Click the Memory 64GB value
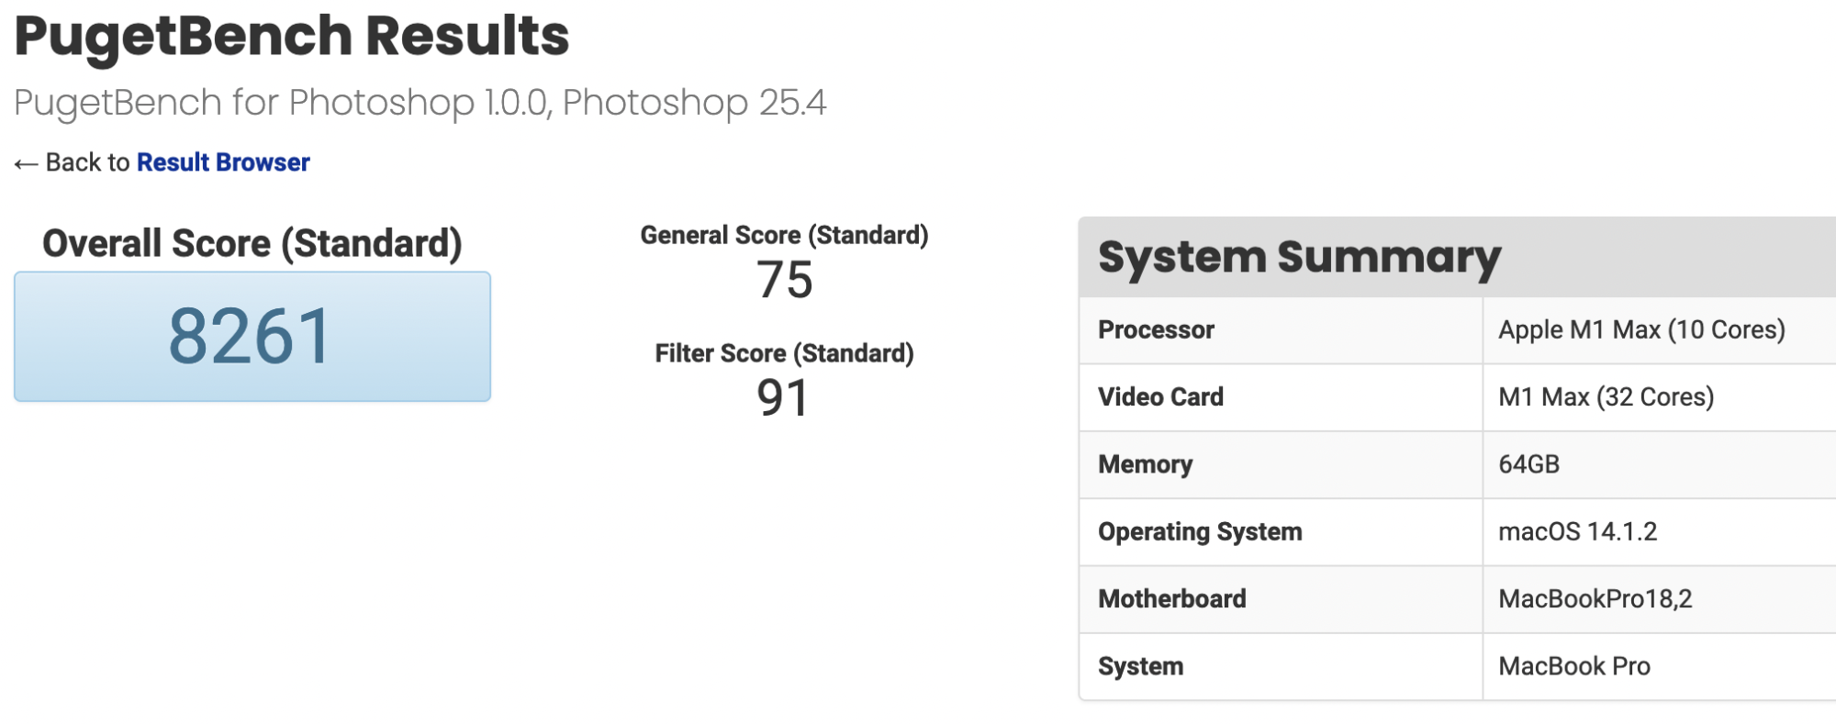1836x724 pixels. coord(1528,464)
